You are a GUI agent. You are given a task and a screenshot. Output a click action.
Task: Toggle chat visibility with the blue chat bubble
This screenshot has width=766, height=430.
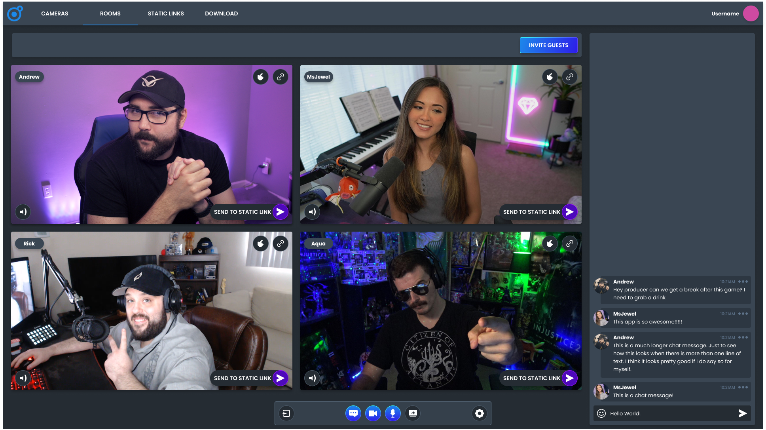[353, 413]
